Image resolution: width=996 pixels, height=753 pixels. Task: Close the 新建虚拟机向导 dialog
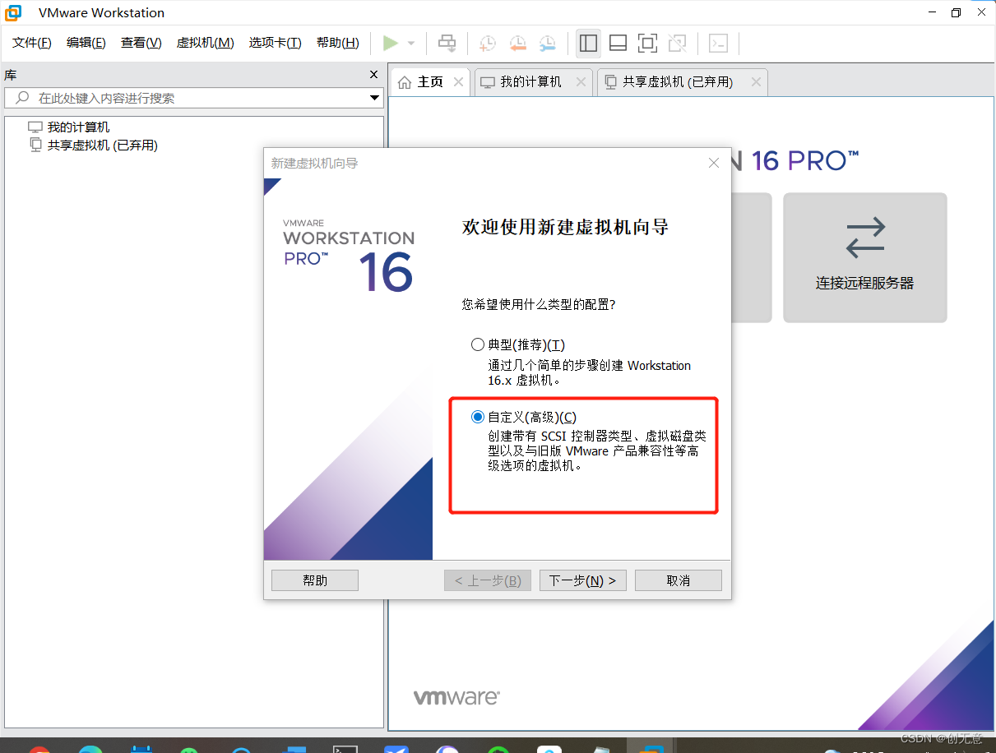pyautogui.click(x=714, y=164)
